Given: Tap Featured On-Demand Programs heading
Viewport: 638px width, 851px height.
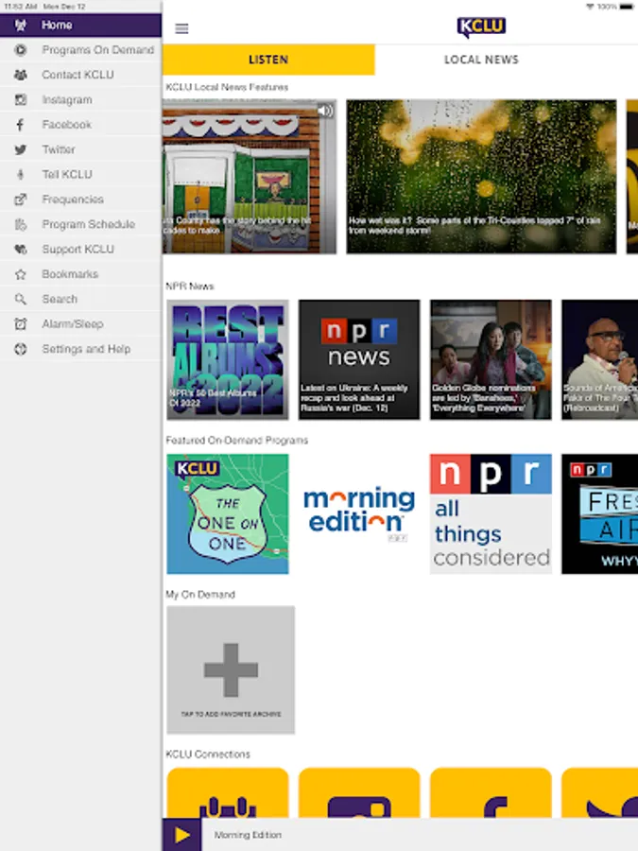Looking at the screenshot, I should pyautogui.click(x=237, y=440).
